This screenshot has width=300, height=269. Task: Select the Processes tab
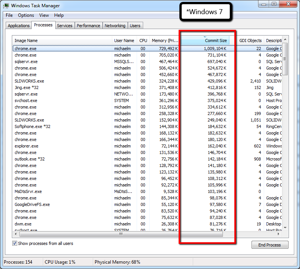[43, 25]
